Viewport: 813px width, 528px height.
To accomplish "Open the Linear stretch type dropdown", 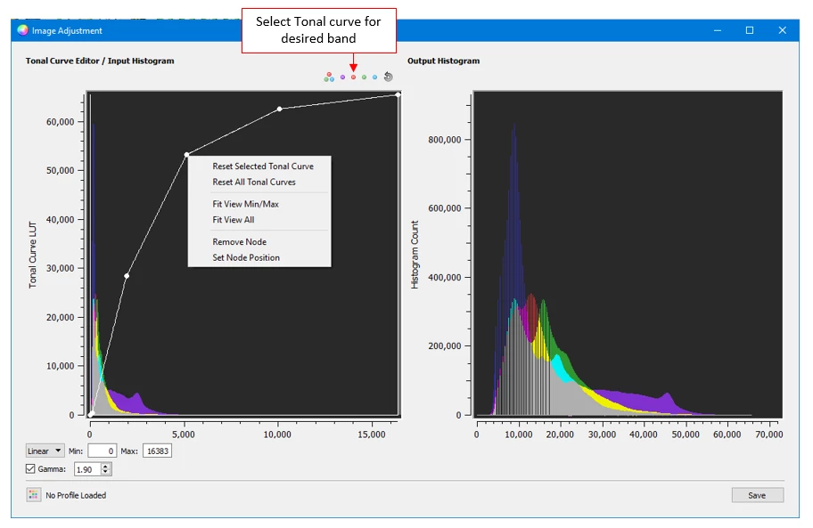I will [x=45, y=451].
